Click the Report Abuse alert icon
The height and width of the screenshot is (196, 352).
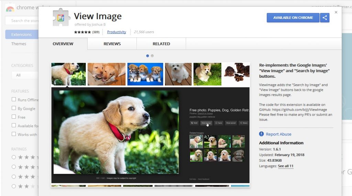[x=262, y=134]
